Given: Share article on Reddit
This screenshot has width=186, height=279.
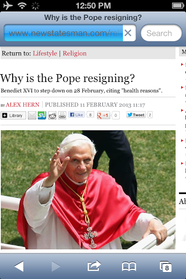Looking at the screenshot, I should pyautogui.click(x=52, y=116).
